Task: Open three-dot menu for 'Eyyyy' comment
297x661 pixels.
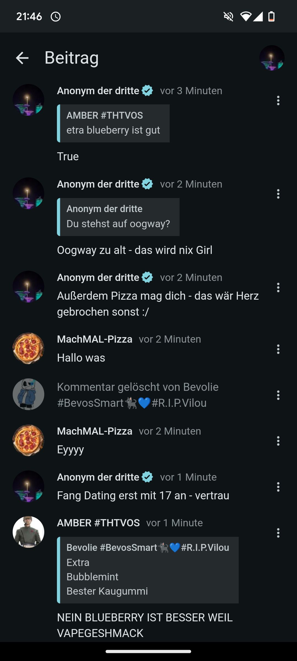Action: tap(278, 441)
